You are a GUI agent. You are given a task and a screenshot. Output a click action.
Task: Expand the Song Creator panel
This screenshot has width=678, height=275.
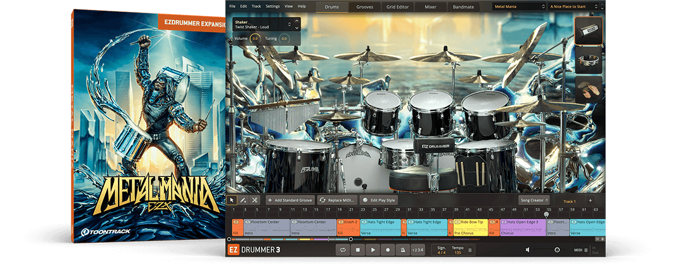click(533, 200)
